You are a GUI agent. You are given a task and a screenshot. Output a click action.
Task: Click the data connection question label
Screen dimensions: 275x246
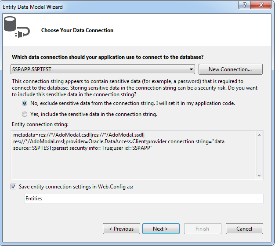pos(108,57)
